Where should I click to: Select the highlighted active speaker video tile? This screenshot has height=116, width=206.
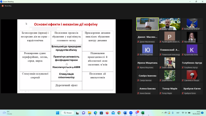pyautogui.click(x=147, y=24)
